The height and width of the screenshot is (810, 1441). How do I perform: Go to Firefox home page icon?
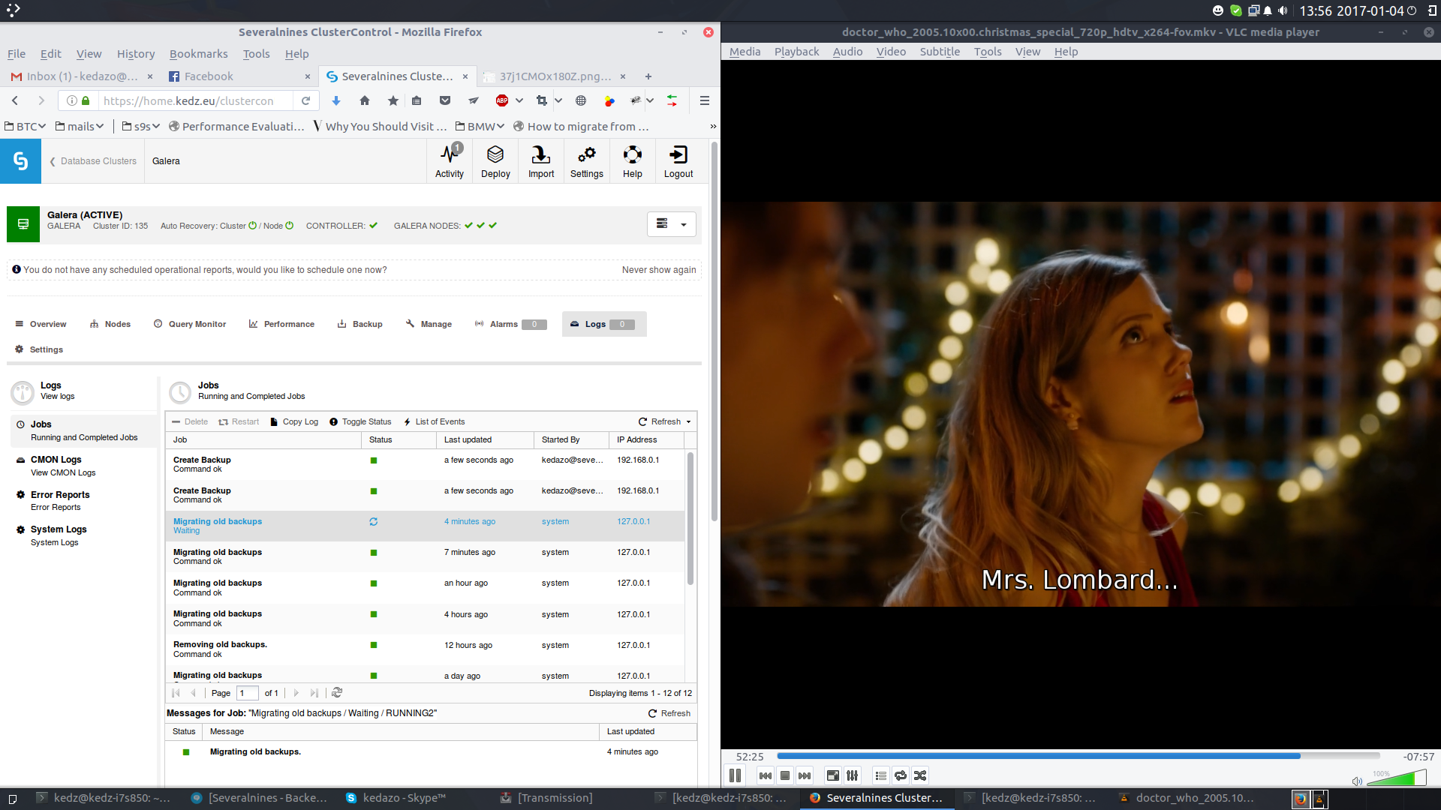[365, 100]
